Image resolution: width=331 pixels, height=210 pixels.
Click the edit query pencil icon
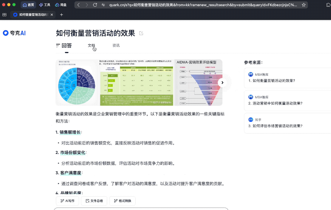coord(141,33)
